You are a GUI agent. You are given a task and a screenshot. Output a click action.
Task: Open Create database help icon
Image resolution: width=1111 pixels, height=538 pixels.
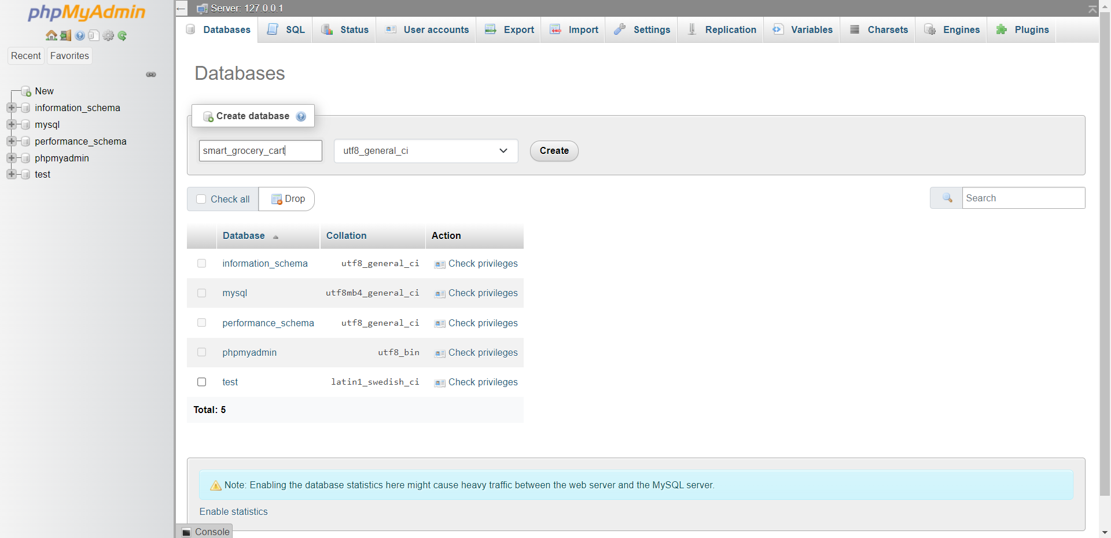click(301, 116)
